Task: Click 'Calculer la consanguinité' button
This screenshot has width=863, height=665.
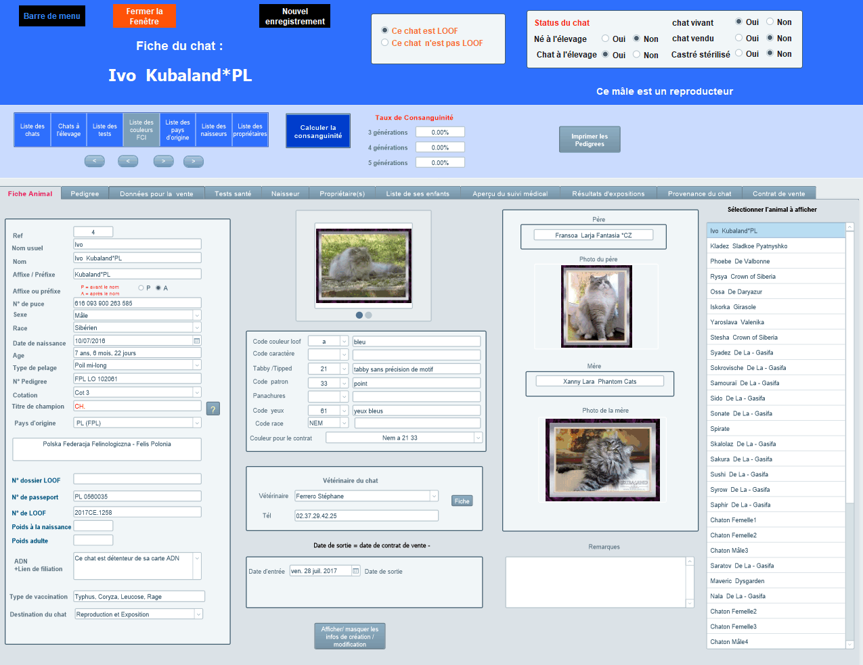Action: coord(318,131)
